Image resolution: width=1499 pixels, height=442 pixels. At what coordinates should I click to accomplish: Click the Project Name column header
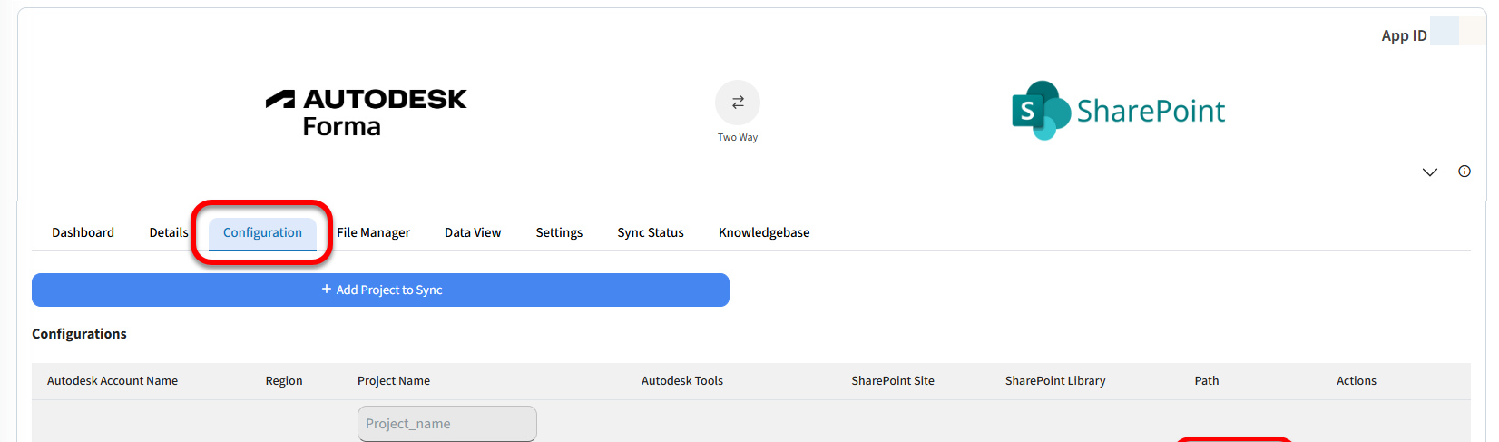coord(394,381)
